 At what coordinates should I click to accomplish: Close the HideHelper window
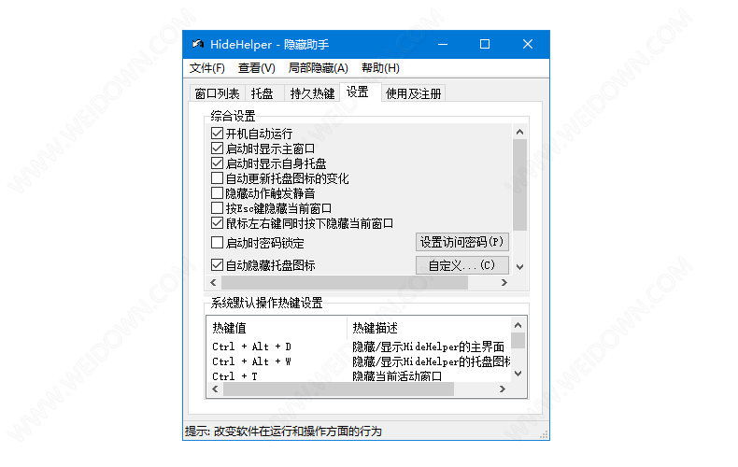point(528,44)
